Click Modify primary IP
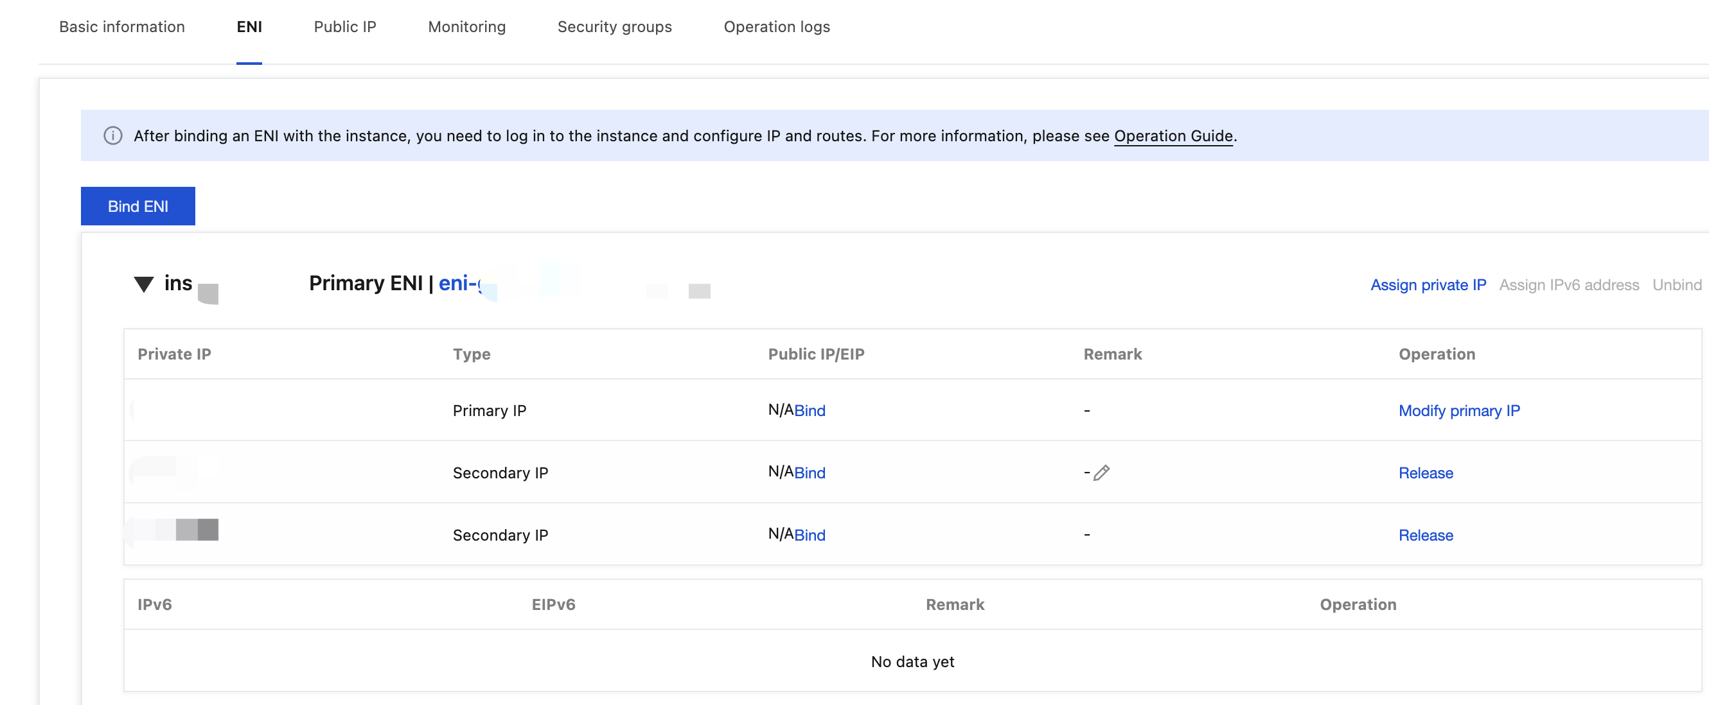The width and height of the screenshot is (1709, 705). [1459, 410]
